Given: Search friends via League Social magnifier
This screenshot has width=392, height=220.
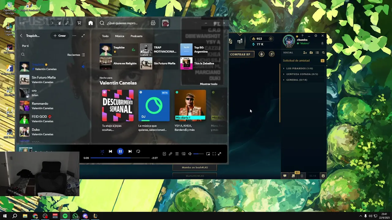Looking at the screenshot, I should click(x=323, y=53).
